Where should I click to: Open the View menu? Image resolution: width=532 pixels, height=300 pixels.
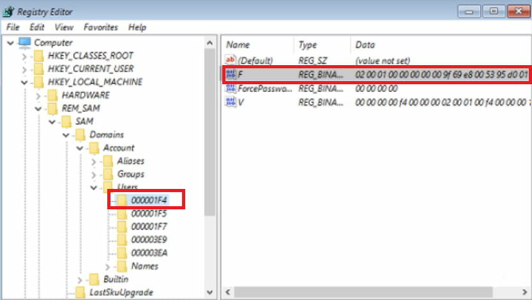click(64, 27)
